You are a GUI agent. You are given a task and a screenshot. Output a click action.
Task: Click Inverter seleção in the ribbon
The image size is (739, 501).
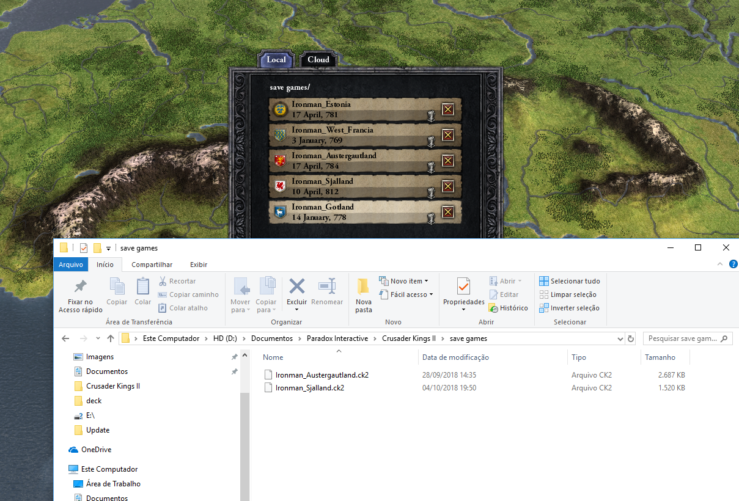click(570, 308)
